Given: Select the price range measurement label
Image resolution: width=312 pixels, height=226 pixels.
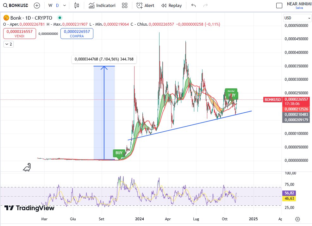Looking at the screenshot, I should 104,59.
